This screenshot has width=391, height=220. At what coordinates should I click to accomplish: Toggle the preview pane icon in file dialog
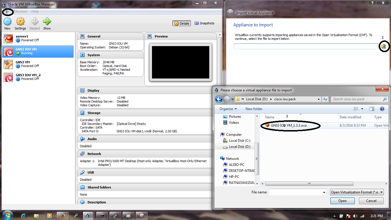372,109
